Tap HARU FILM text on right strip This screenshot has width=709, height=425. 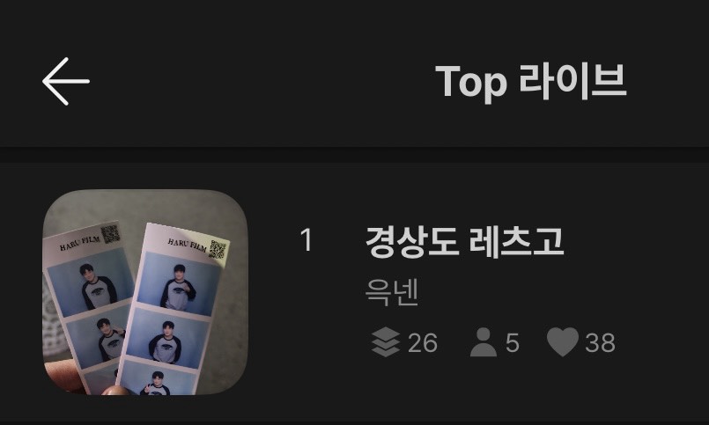(187, 245)
